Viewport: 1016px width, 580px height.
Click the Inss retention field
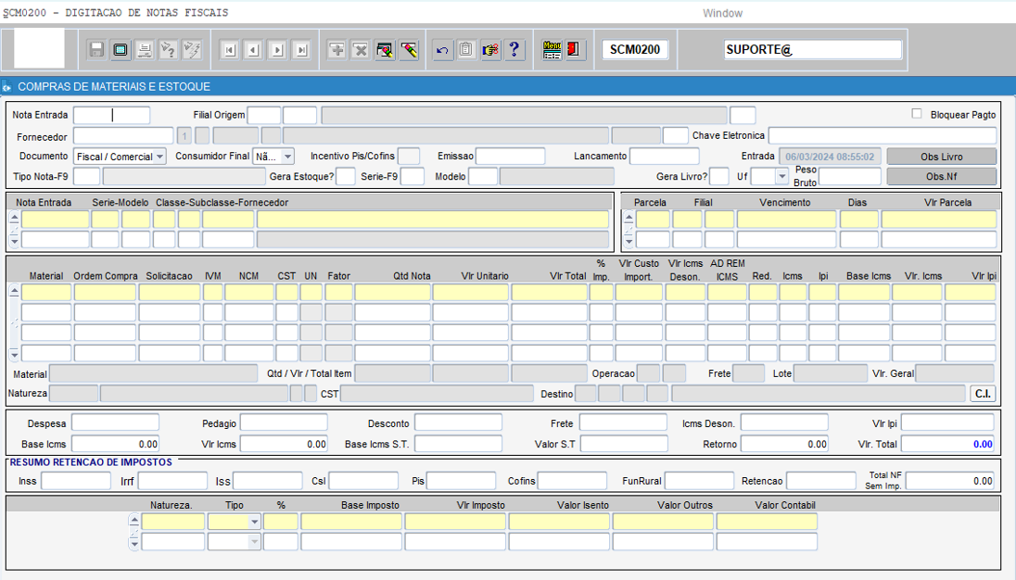(x=76, y=481)
